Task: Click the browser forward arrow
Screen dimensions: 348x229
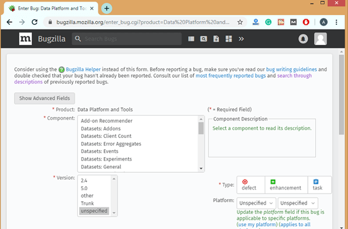Action: [22, 22]
